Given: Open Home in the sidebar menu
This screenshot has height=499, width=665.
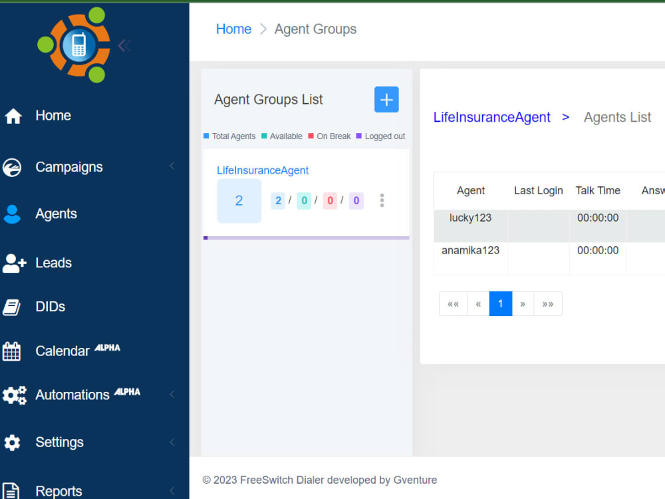Looking at the screenshot, I should [x=53, y=115].
